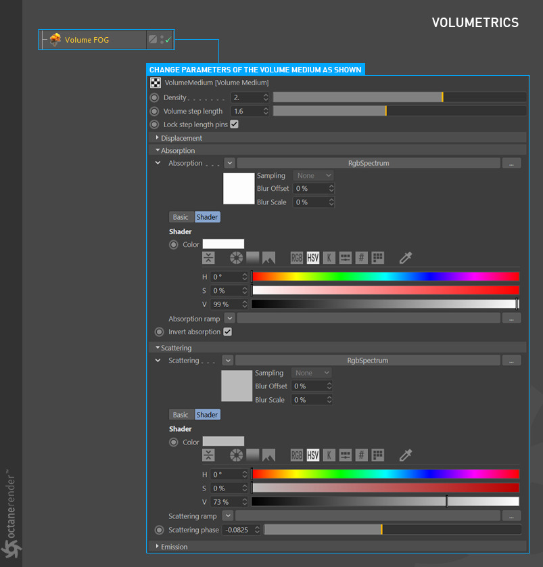Switch to Basic tab in Absorption
Viewport: 543px width, 567px height.
181,217
